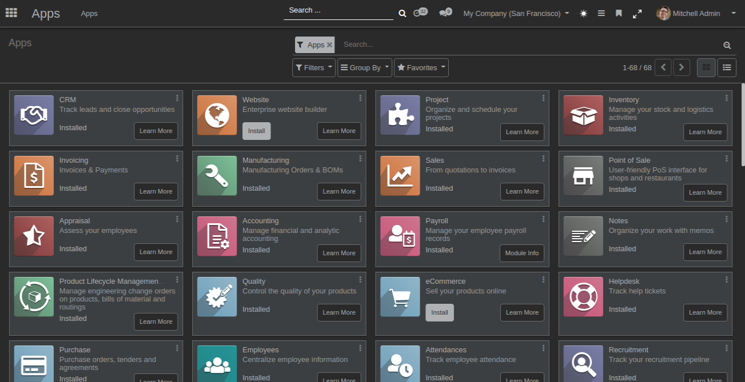Click the bookmark icon in top bar
This screenshot has height=382, width=745.
tap(619, 13)
